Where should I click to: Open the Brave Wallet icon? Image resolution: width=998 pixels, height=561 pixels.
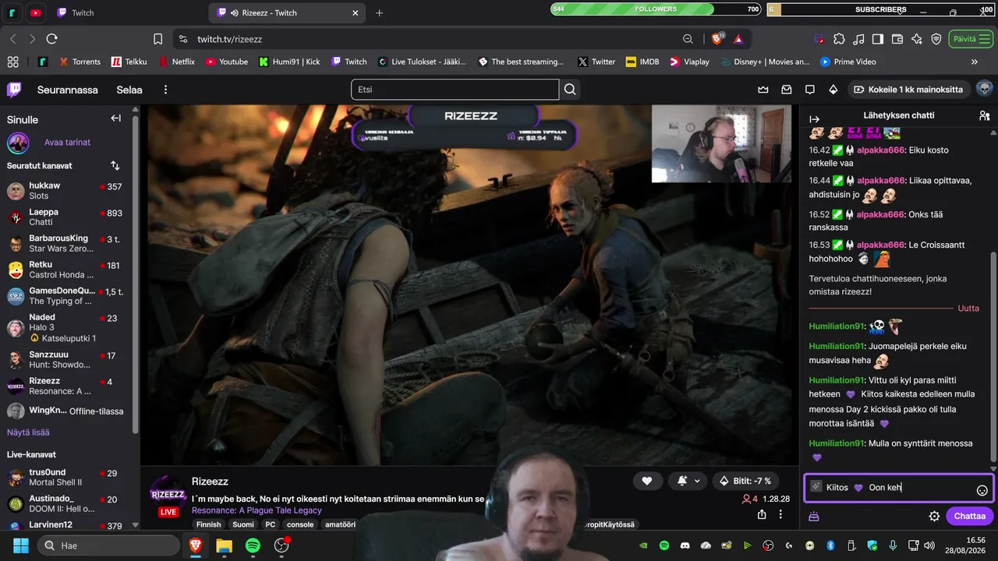point(897,39)
